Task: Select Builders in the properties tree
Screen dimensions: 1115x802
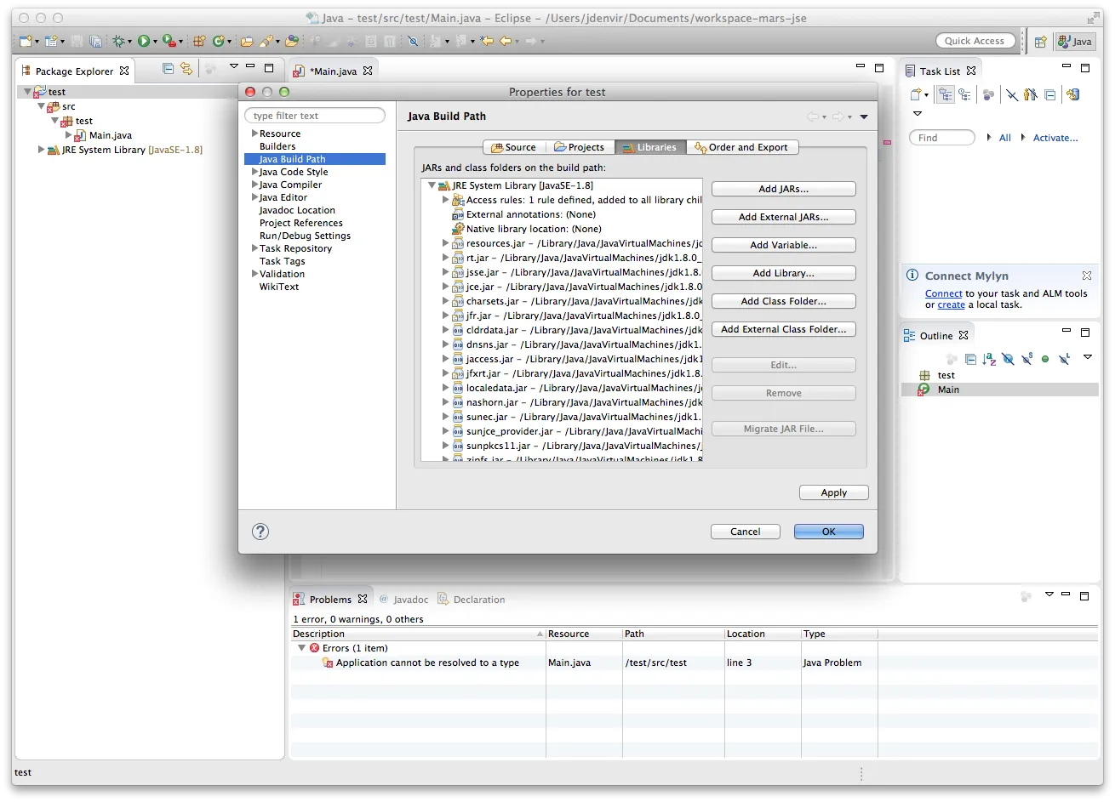Action: [x=277, y=146]
